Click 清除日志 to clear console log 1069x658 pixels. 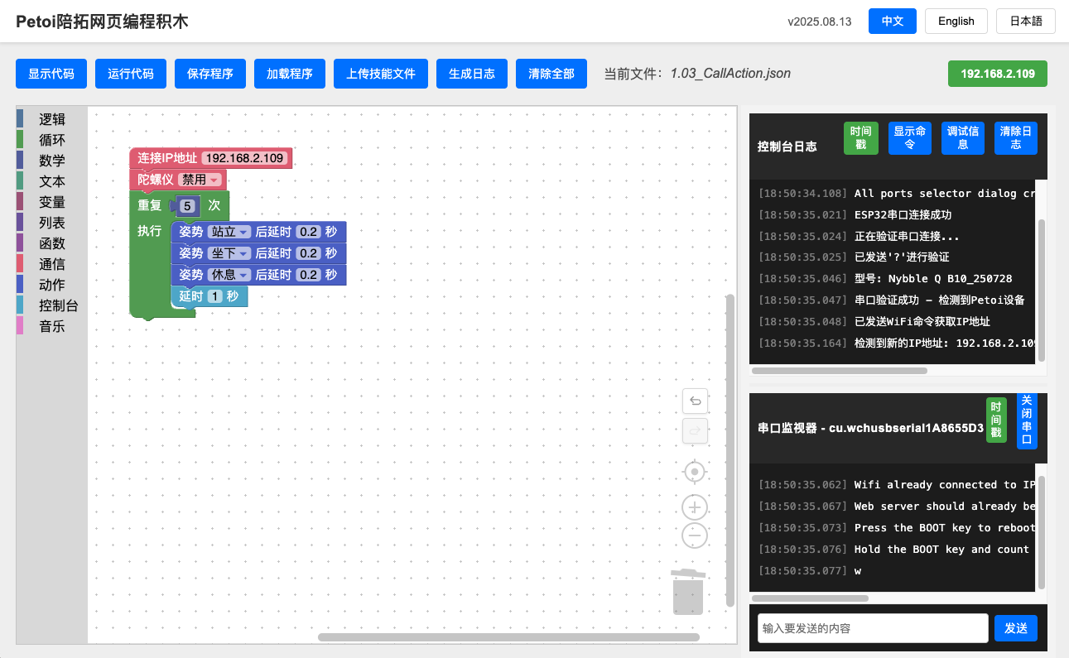(1015, 137)
